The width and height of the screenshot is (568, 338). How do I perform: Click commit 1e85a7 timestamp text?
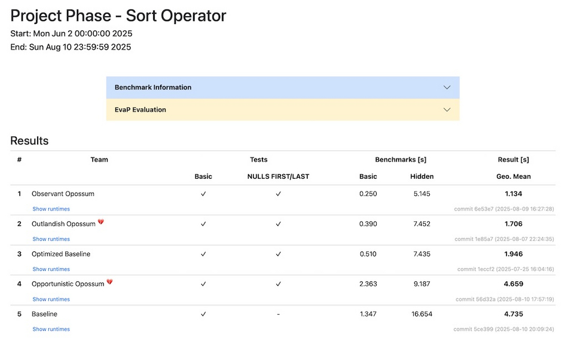(x=504, y=239)
